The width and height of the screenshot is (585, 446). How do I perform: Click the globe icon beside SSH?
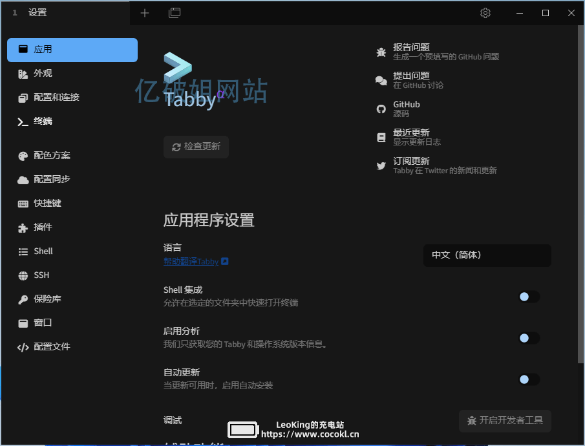[23, 275]
